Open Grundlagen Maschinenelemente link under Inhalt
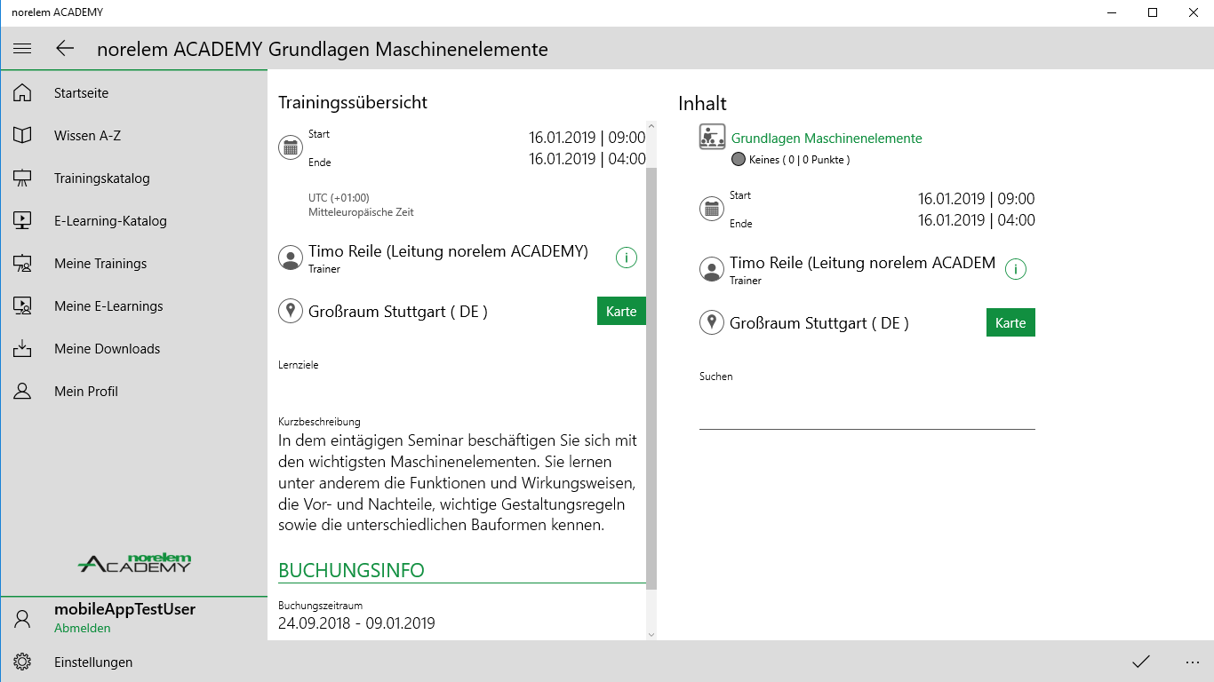The image size is (1214, 682). 827,139
